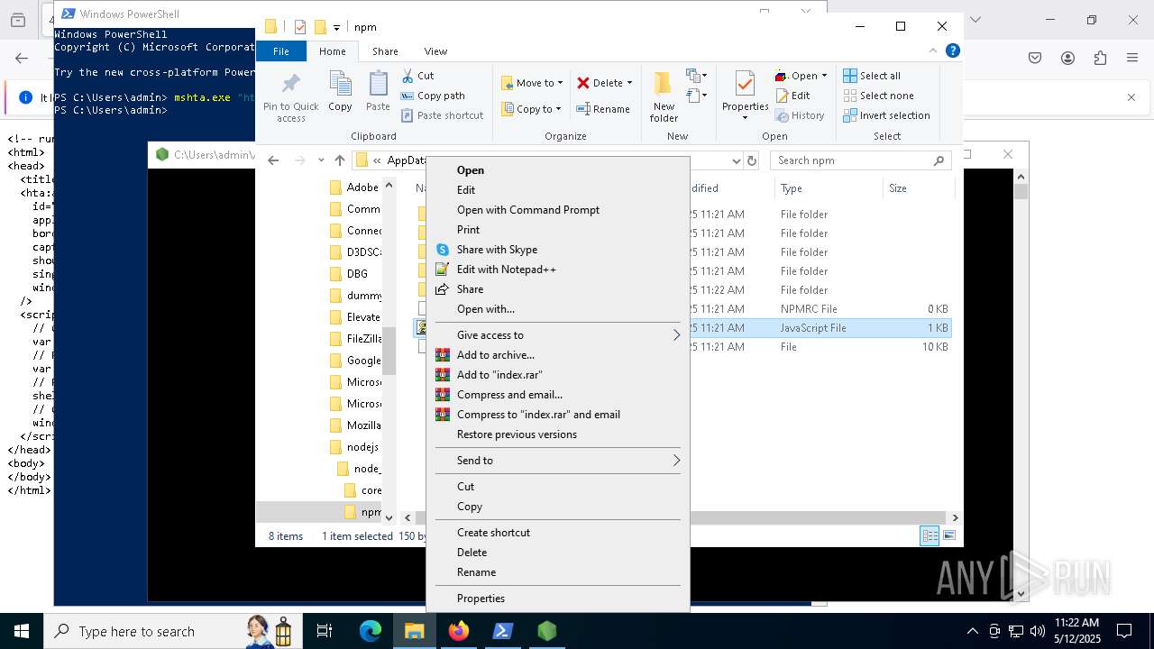Collapse the ribbon with the chevron
The width and height of the screenshot is (1154, 649).
coord(933,51)
